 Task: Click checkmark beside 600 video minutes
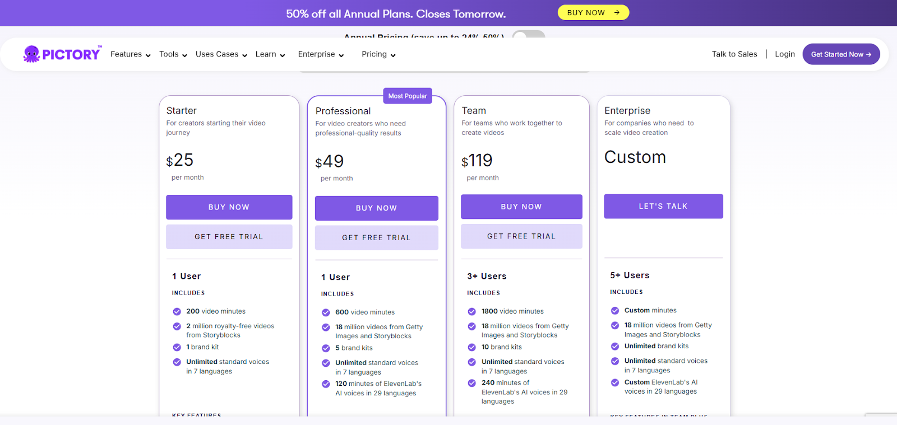point(326,312)
